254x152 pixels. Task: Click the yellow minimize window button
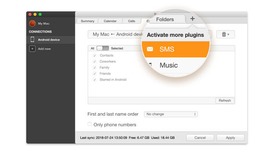pos(35,14)
